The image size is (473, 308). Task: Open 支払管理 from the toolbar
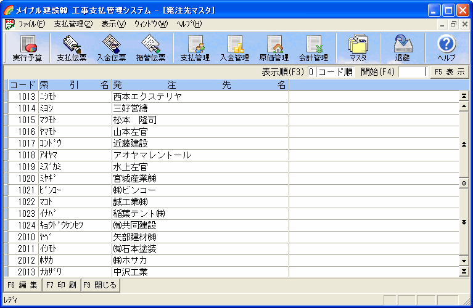(x=195, y=48)
